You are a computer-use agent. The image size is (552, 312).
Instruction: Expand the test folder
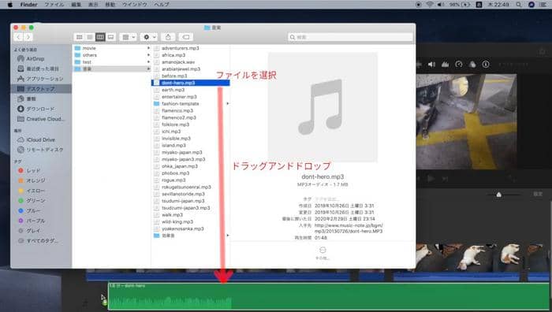148,62
